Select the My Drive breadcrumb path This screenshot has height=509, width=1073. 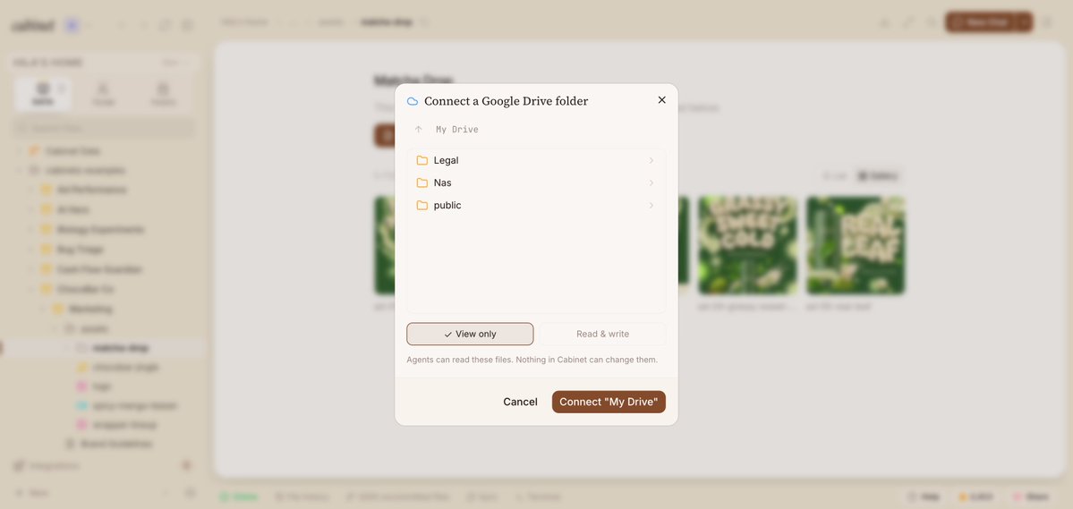[457, 130]
